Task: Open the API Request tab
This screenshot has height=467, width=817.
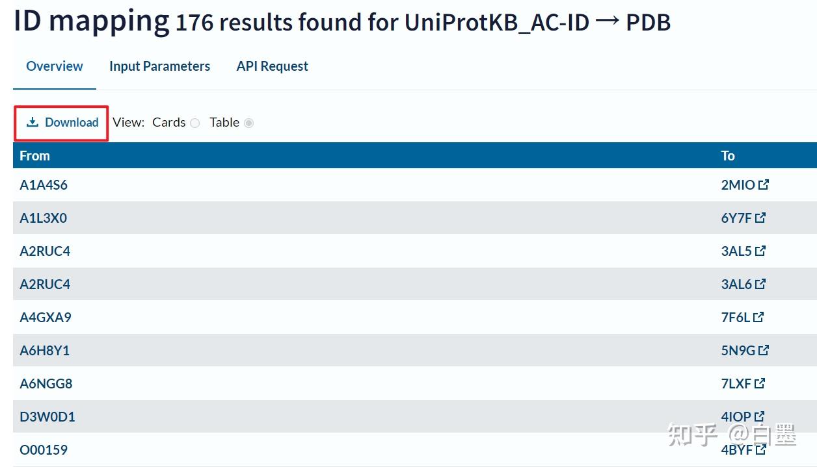Action: point(272,66)
